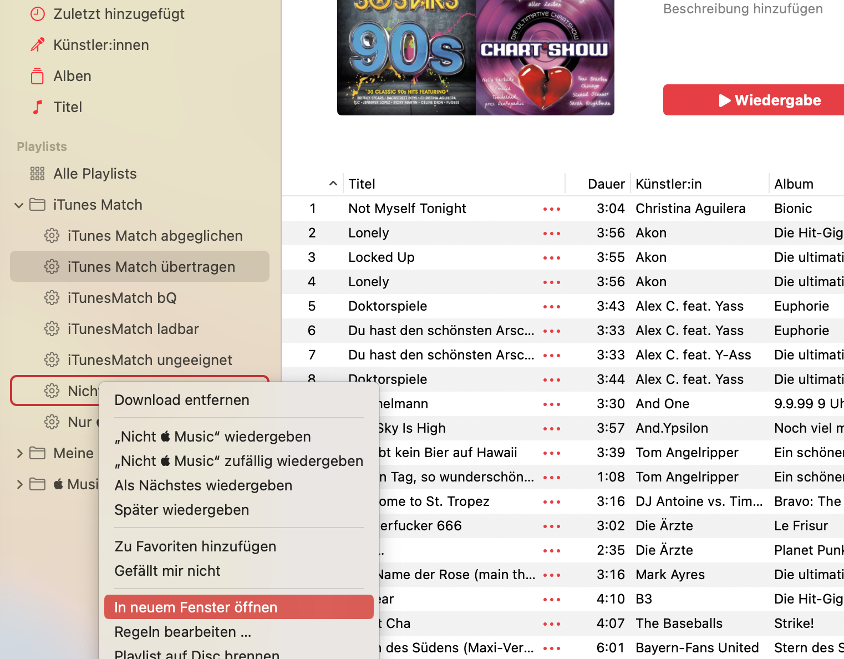Viewport: 844px width, 659px height.
Task: Open more options for Locked Up
Action: tap(551, 258)
